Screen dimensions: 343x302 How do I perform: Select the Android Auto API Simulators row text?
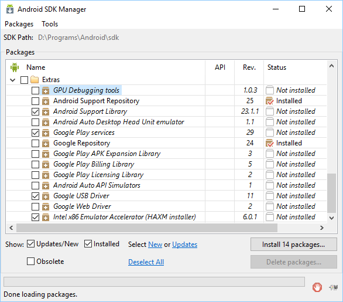(97, 185)
